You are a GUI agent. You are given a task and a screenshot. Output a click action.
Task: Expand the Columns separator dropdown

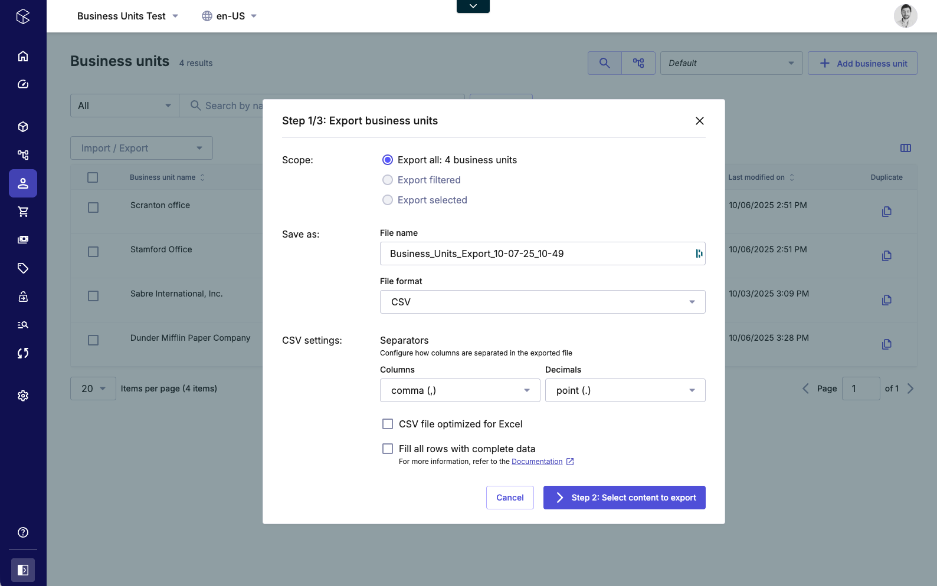[x=460, y=390]
